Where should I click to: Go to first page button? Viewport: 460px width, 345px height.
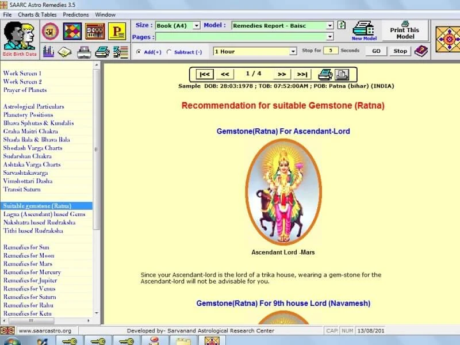click(x=205, y=75)
